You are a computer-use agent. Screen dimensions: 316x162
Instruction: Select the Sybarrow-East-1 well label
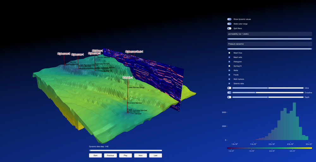point(134,52)
